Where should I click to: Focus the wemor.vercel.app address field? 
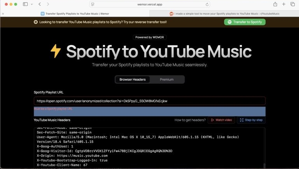pyautogui.click(x=150, y=4)
